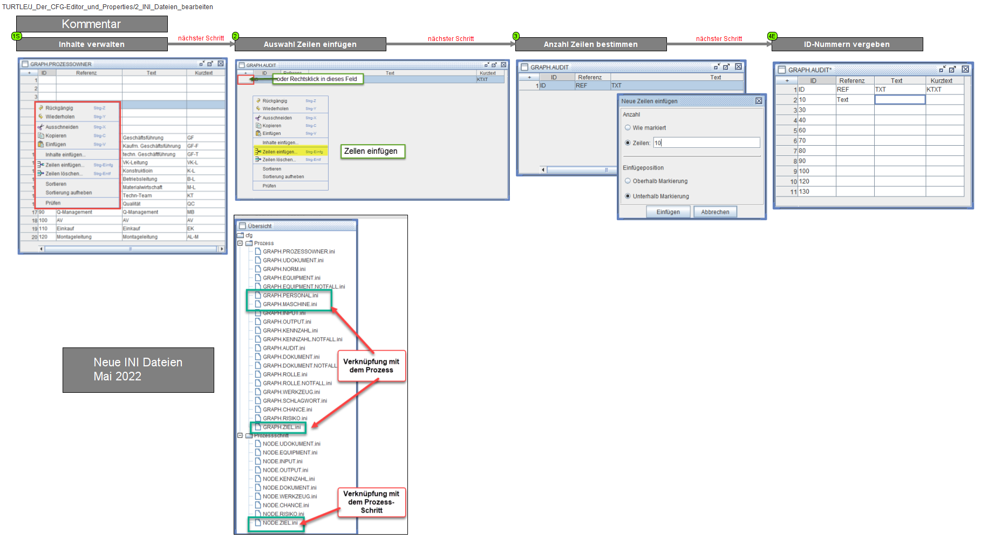Click the Abbrechen button in the dialog
The height and width of the screenshot is (539, 981).
tap(715, 212)
